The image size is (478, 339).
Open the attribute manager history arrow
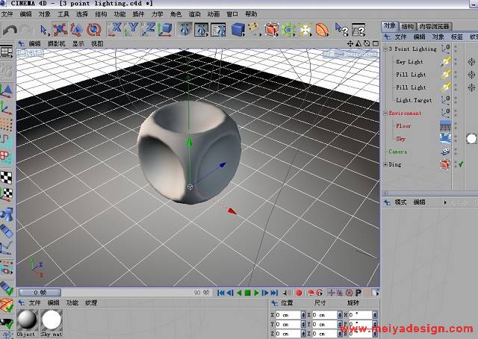(445, 202)
